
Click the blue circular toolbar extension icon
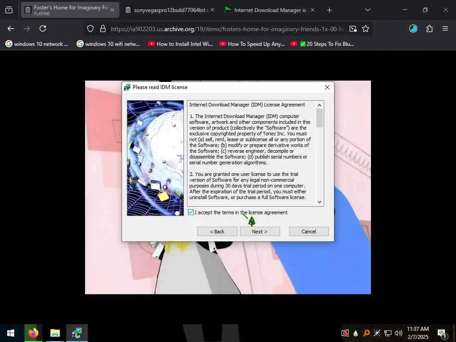pos(413,28)
